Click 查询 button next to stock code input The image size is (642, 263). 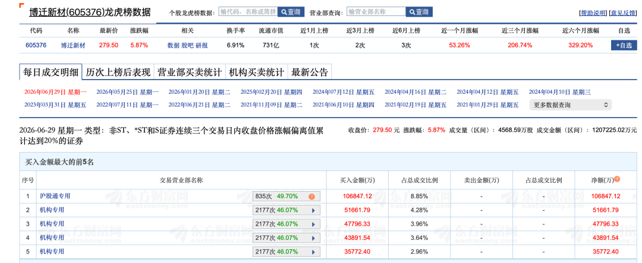pyautogui.click(x=291, y=12)
